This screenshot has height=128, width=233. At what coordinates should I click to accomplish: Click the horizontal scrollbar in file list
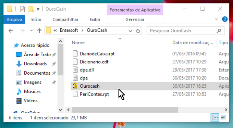(x=125, y=110)
